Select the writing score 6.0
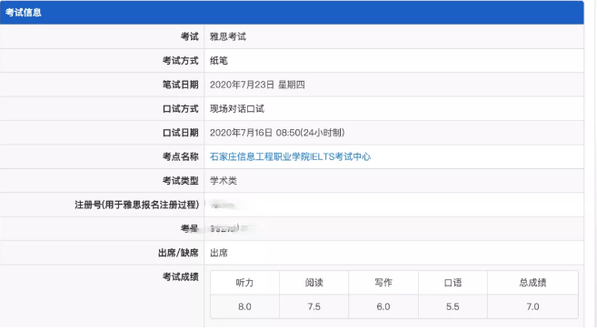The image size is (597, 331). 383,306
